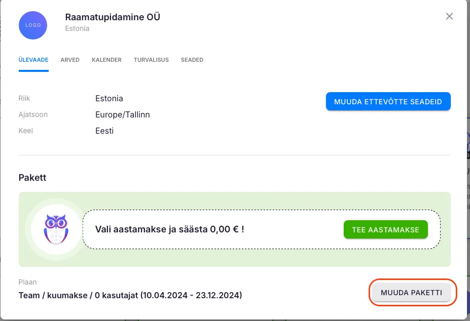470x321 pixels.
Task: Select the Europe/Tallinn timezone value
Action: (x=122, y=114)
